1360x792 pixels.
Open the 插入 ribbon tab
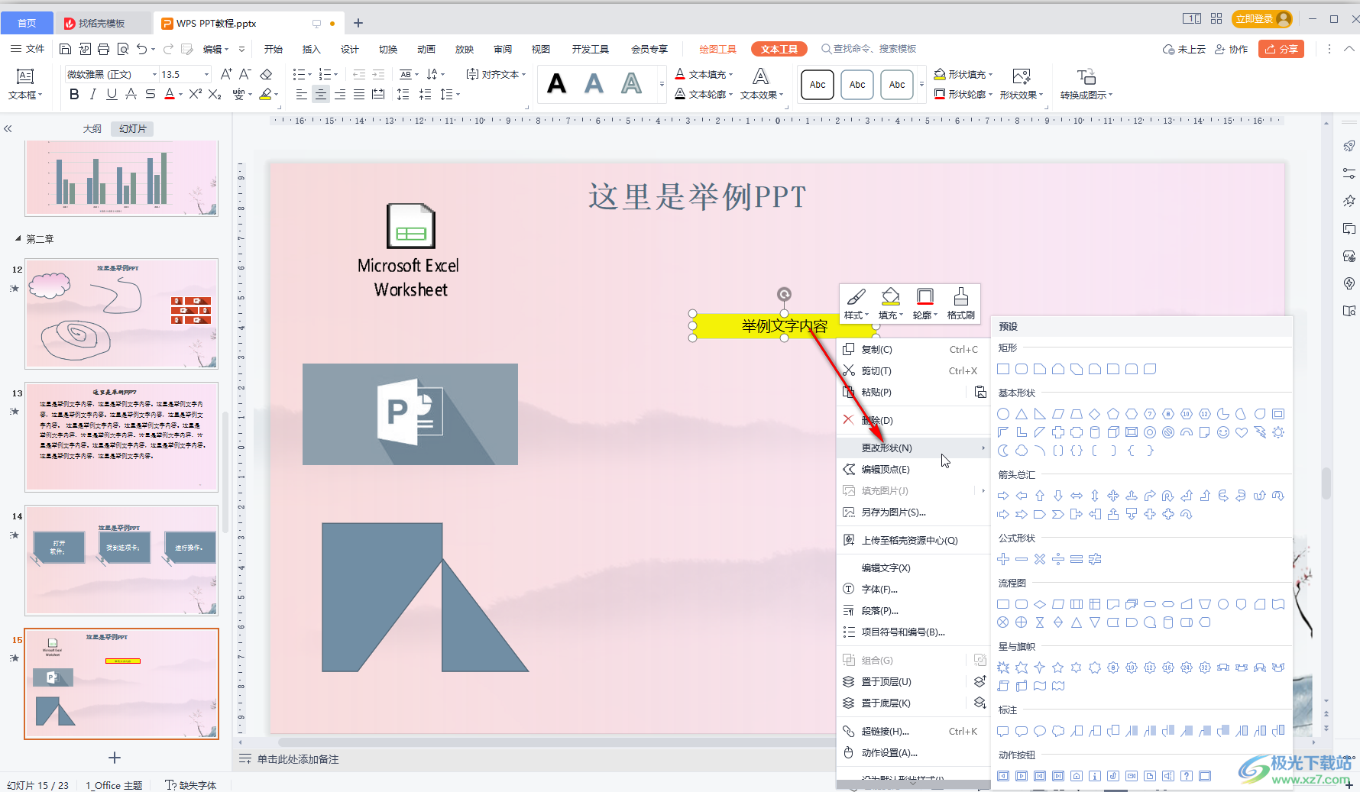click(x=312, y=49)
